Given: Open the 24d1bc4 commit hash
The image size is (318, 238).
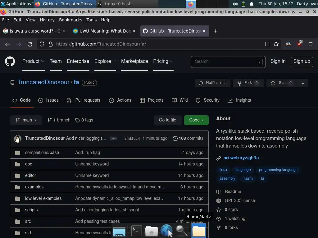Looking at the screenshot, I should 132,139.
